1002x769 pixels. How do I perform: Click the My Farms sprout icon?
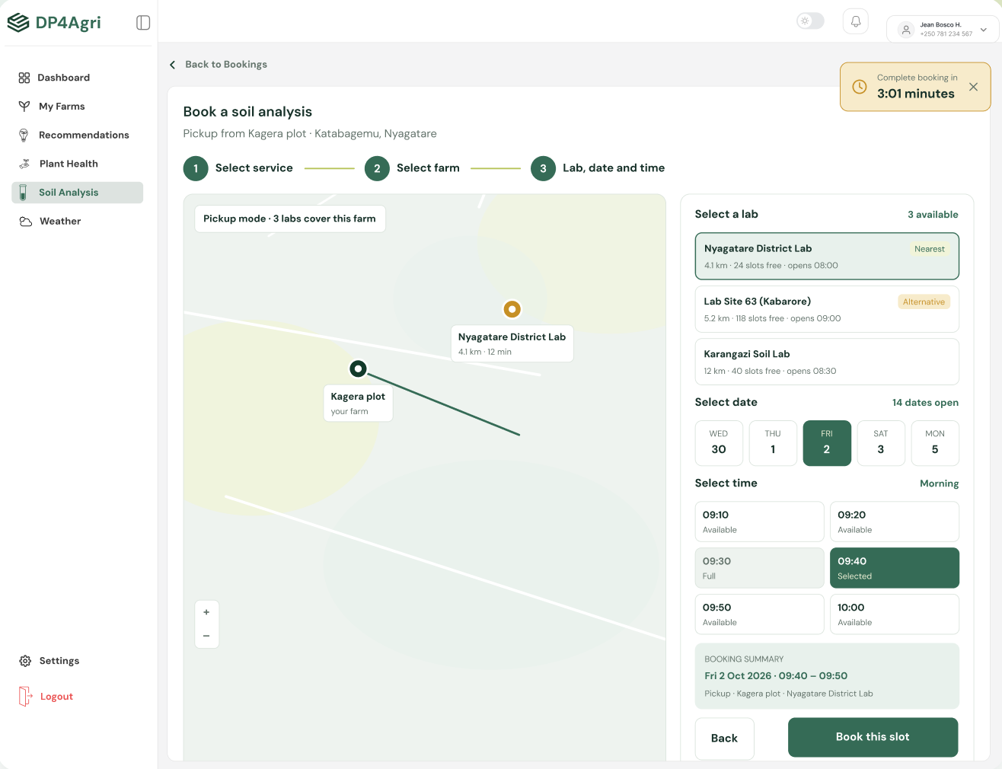tap(24, 107)
